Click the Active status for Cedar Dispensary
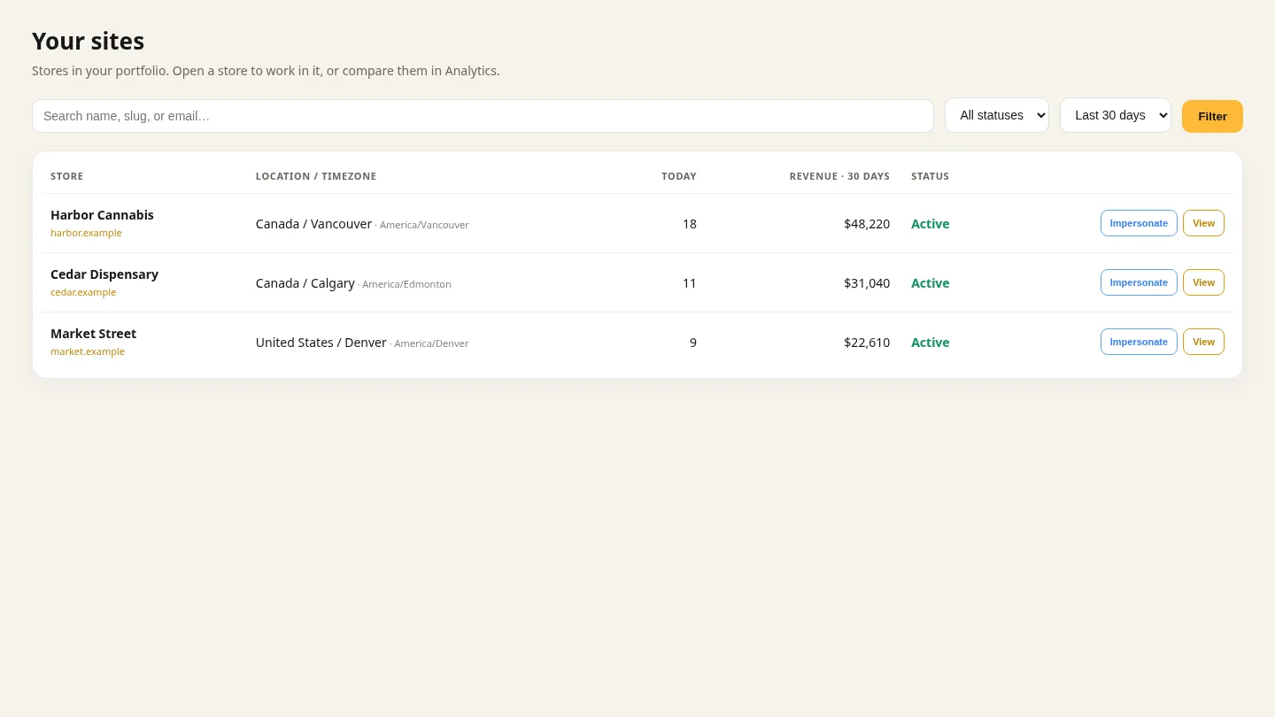 click(930, 283)
